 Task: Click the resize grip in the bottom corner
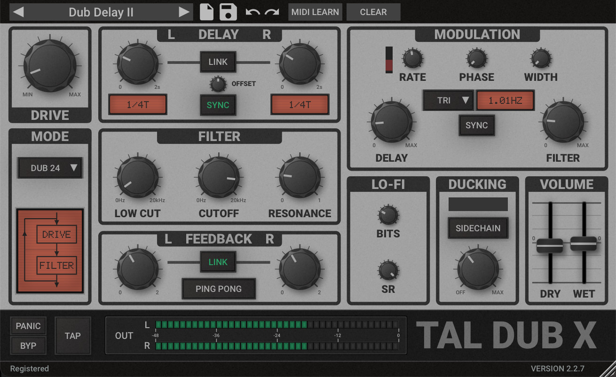tap(608, 369)
